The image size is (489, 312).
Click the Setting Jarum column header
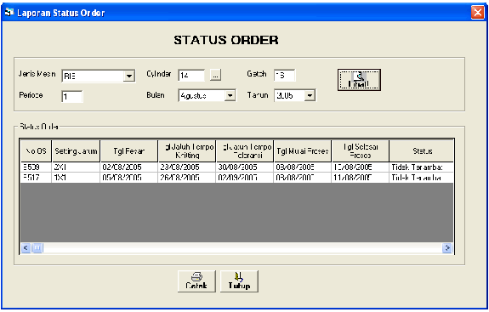(76, 150)
